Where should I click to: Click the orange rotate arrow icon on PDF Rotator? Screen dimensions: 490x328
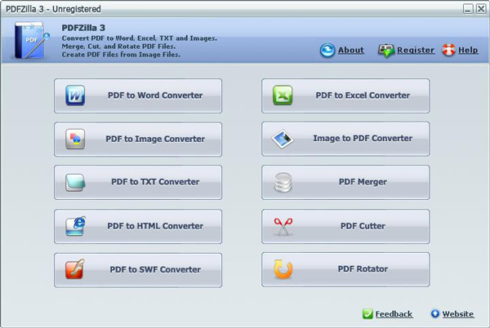point(283,269)
